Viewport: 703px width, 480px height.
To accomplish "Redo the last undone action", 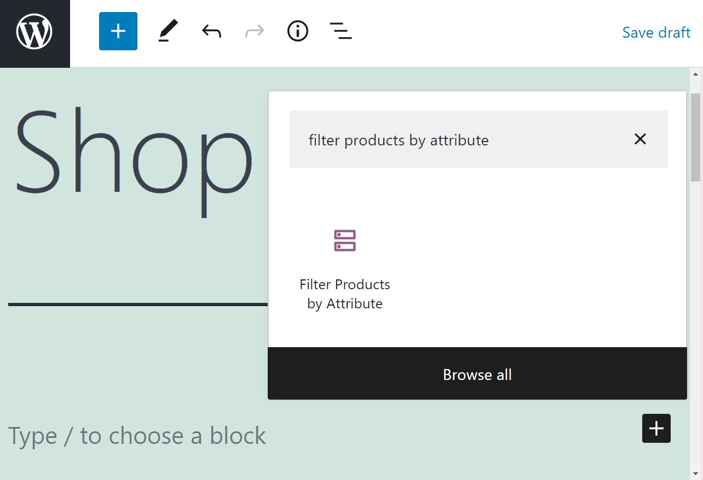I will click(x=254, y=31).
